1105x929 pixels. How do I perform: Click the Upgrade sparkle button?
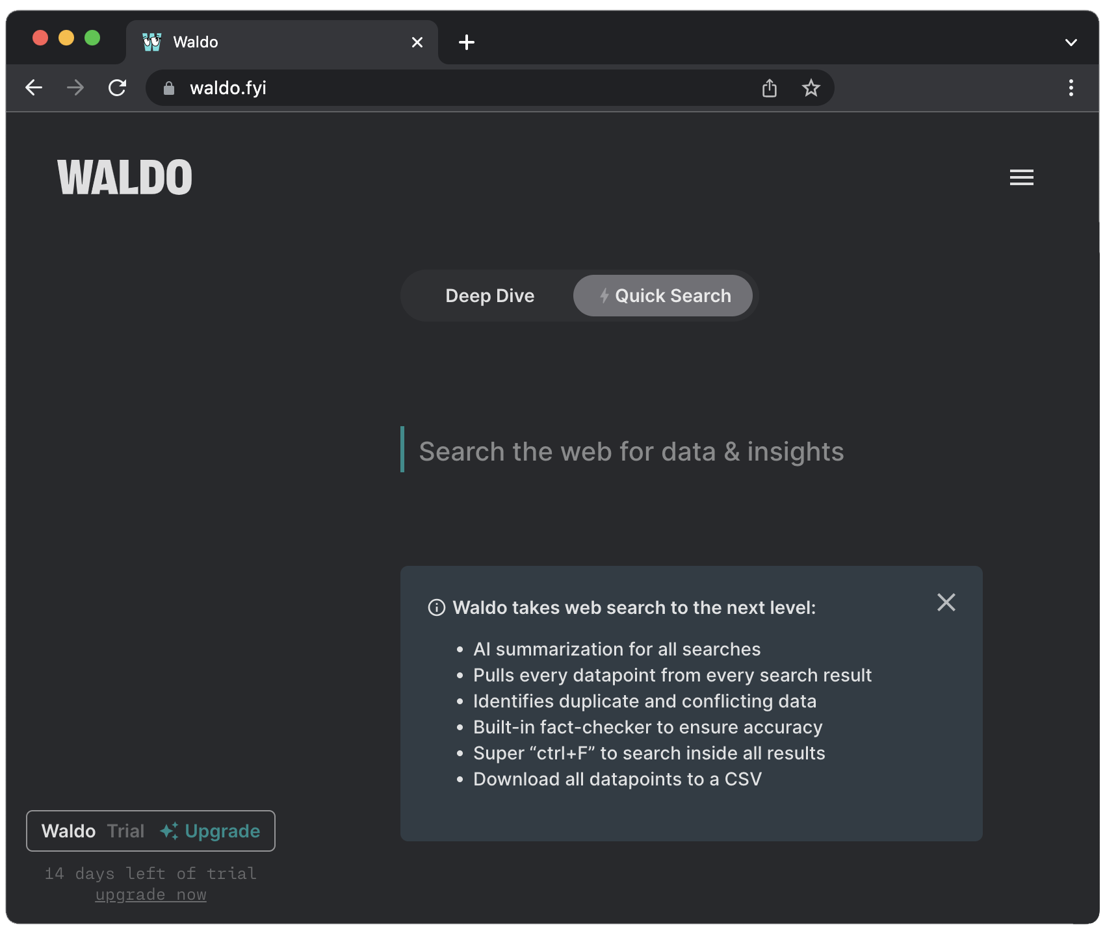pos(210,831)
